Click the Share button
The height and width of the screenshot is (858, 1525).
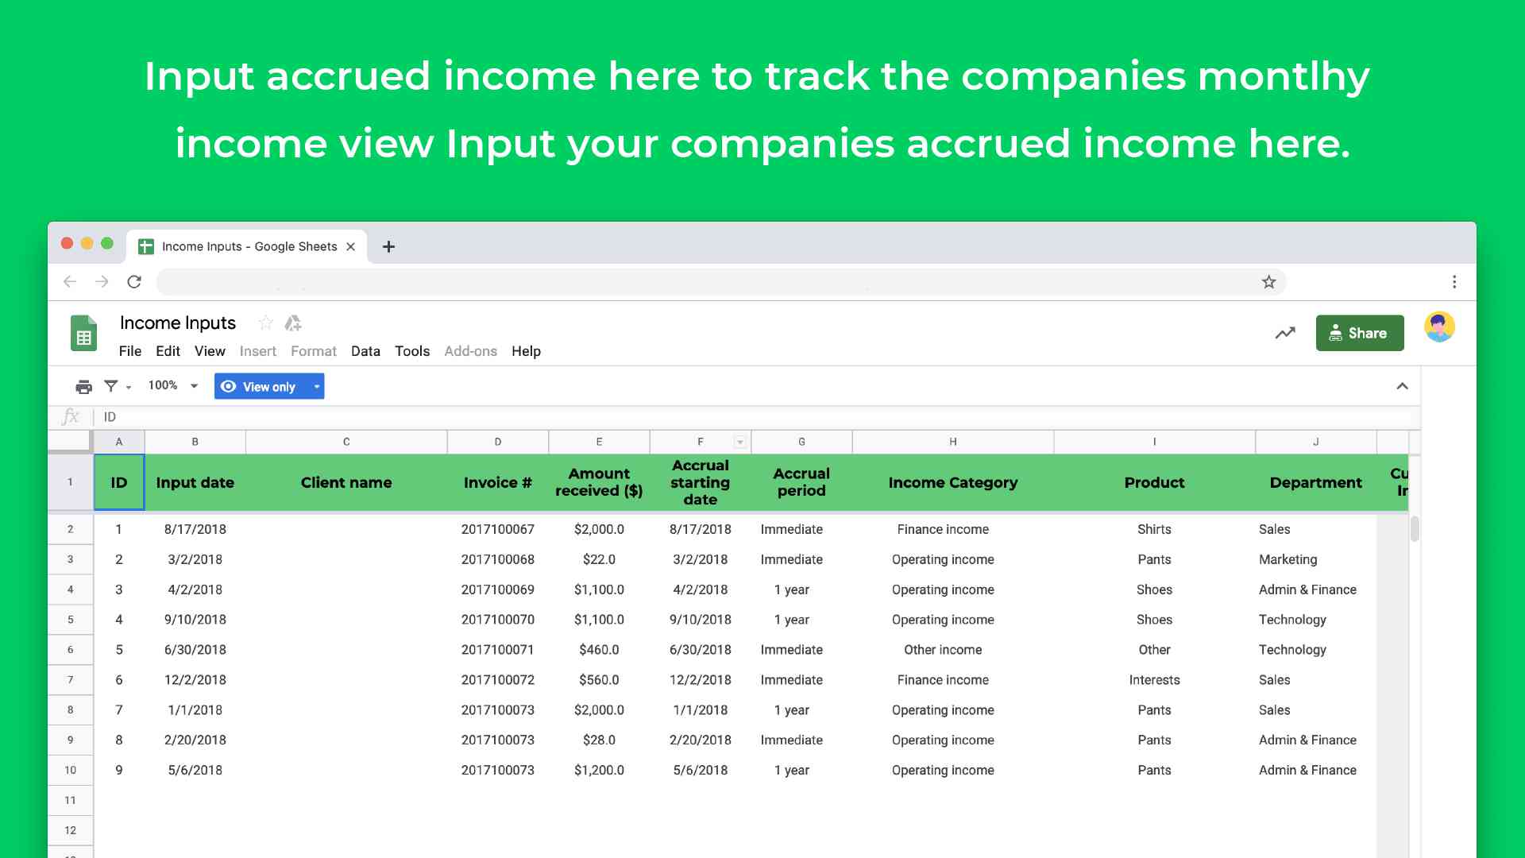click(x=1358, y=332)
